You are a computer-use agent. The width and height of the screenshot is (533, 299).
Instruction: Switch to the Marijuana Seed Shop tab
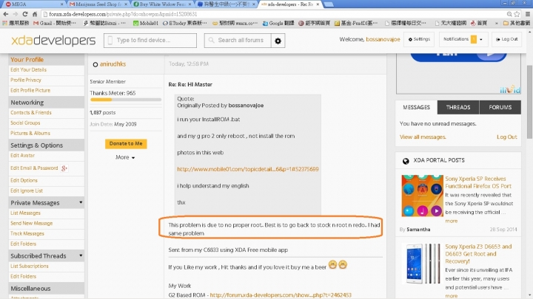pos(98,4)
